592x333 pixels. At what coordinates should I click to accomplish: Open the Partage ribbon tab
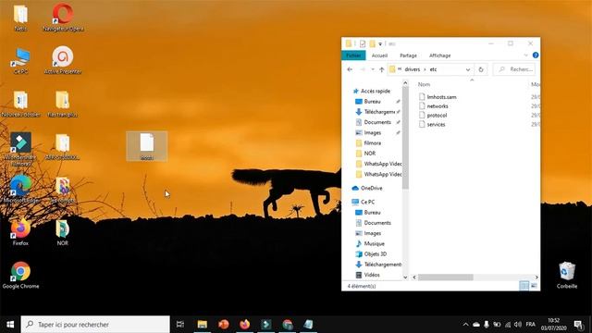(x=408, y=55)
